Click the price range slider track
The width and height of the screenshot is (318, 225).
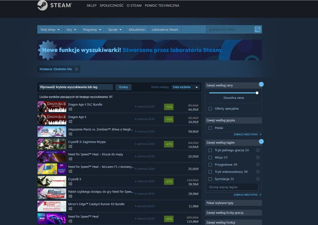(x=233, y=93)
